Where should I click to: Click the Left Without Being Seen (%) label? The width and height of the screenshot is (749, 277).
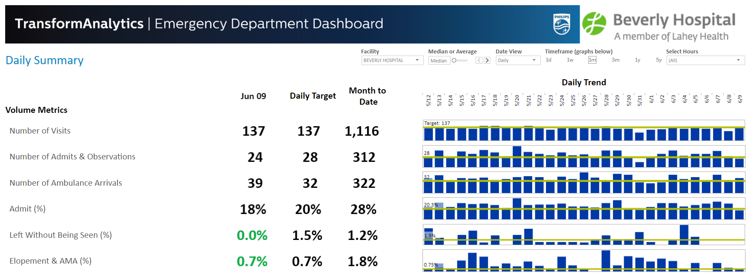click(x=60, y=235)
